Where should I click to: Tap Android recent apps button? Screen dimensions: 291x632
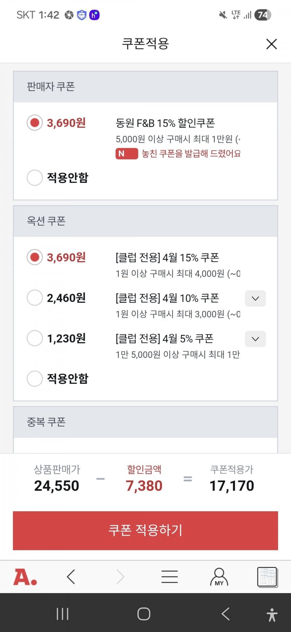[62, 614]
